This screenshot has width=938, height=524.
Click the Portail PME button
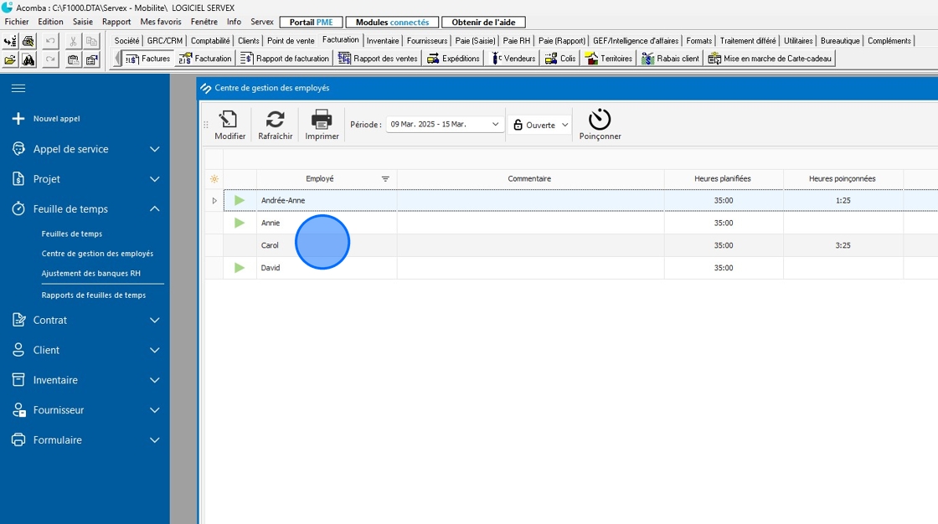coord(311,22)
